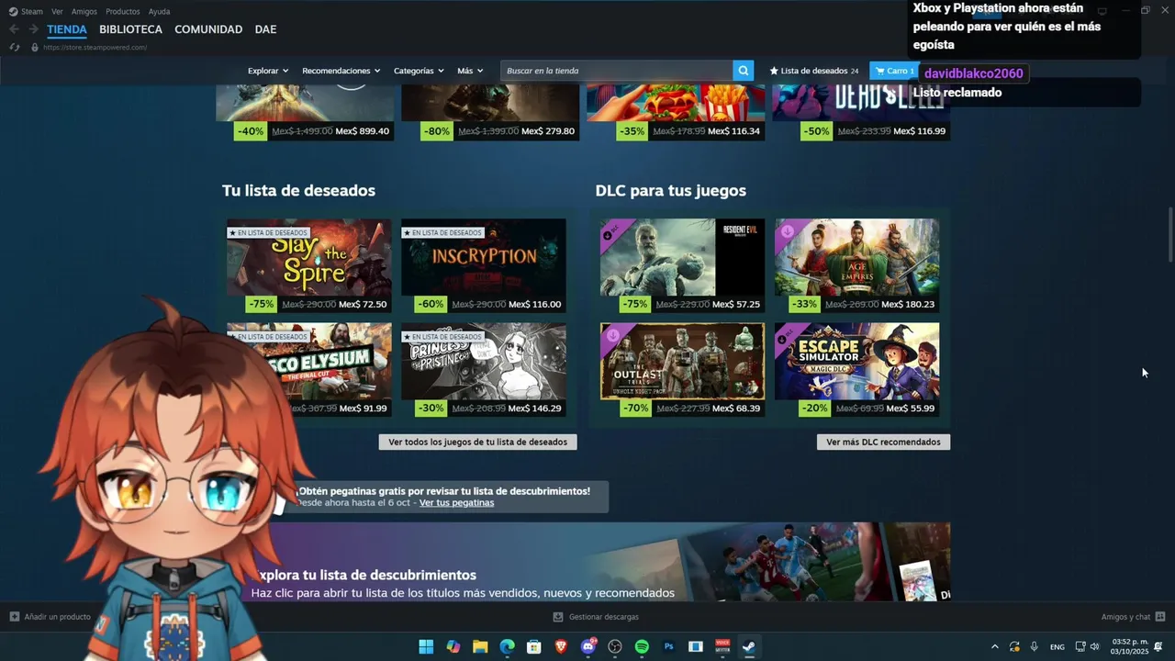This screenshot has width=1175, height=661.
Task: Open the Slay the Spire wishlist card
Action: point(308,266)
